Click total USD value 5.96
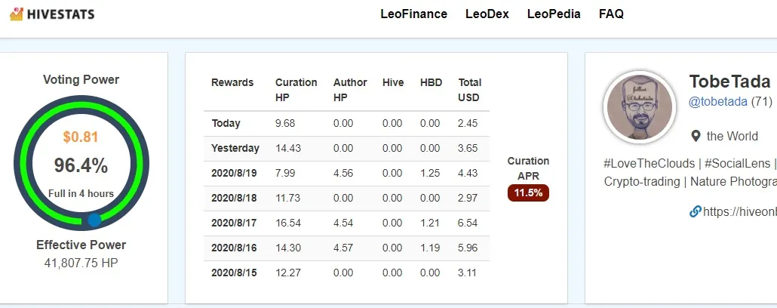777x308 pixels. coord(468,248)
